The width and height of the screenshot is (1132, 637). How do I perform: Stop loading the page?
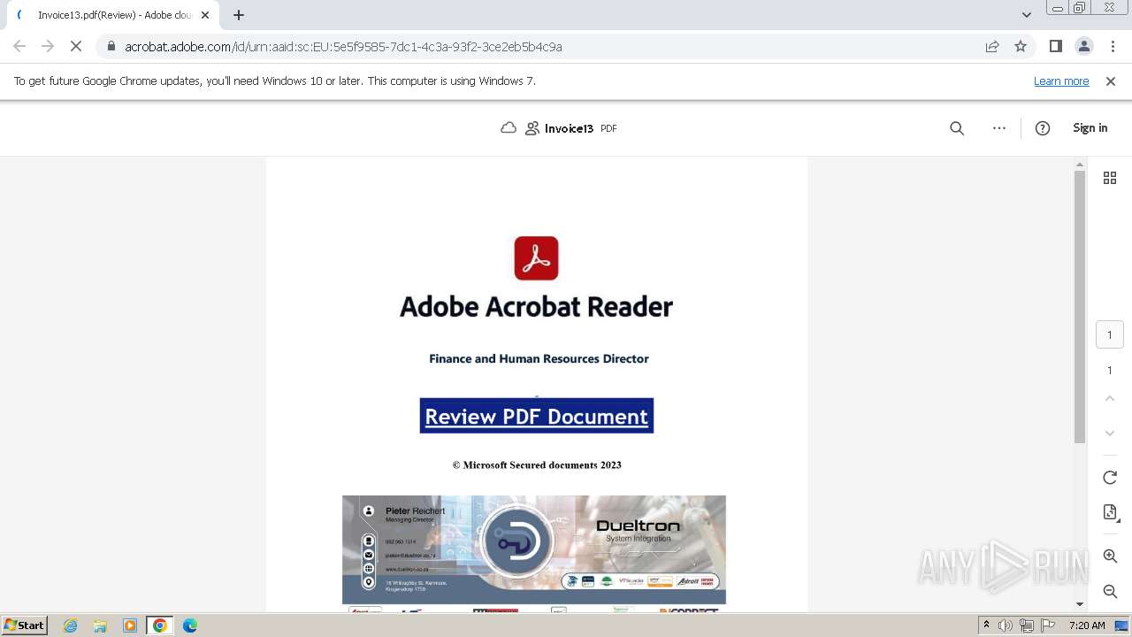coord(76,47)
